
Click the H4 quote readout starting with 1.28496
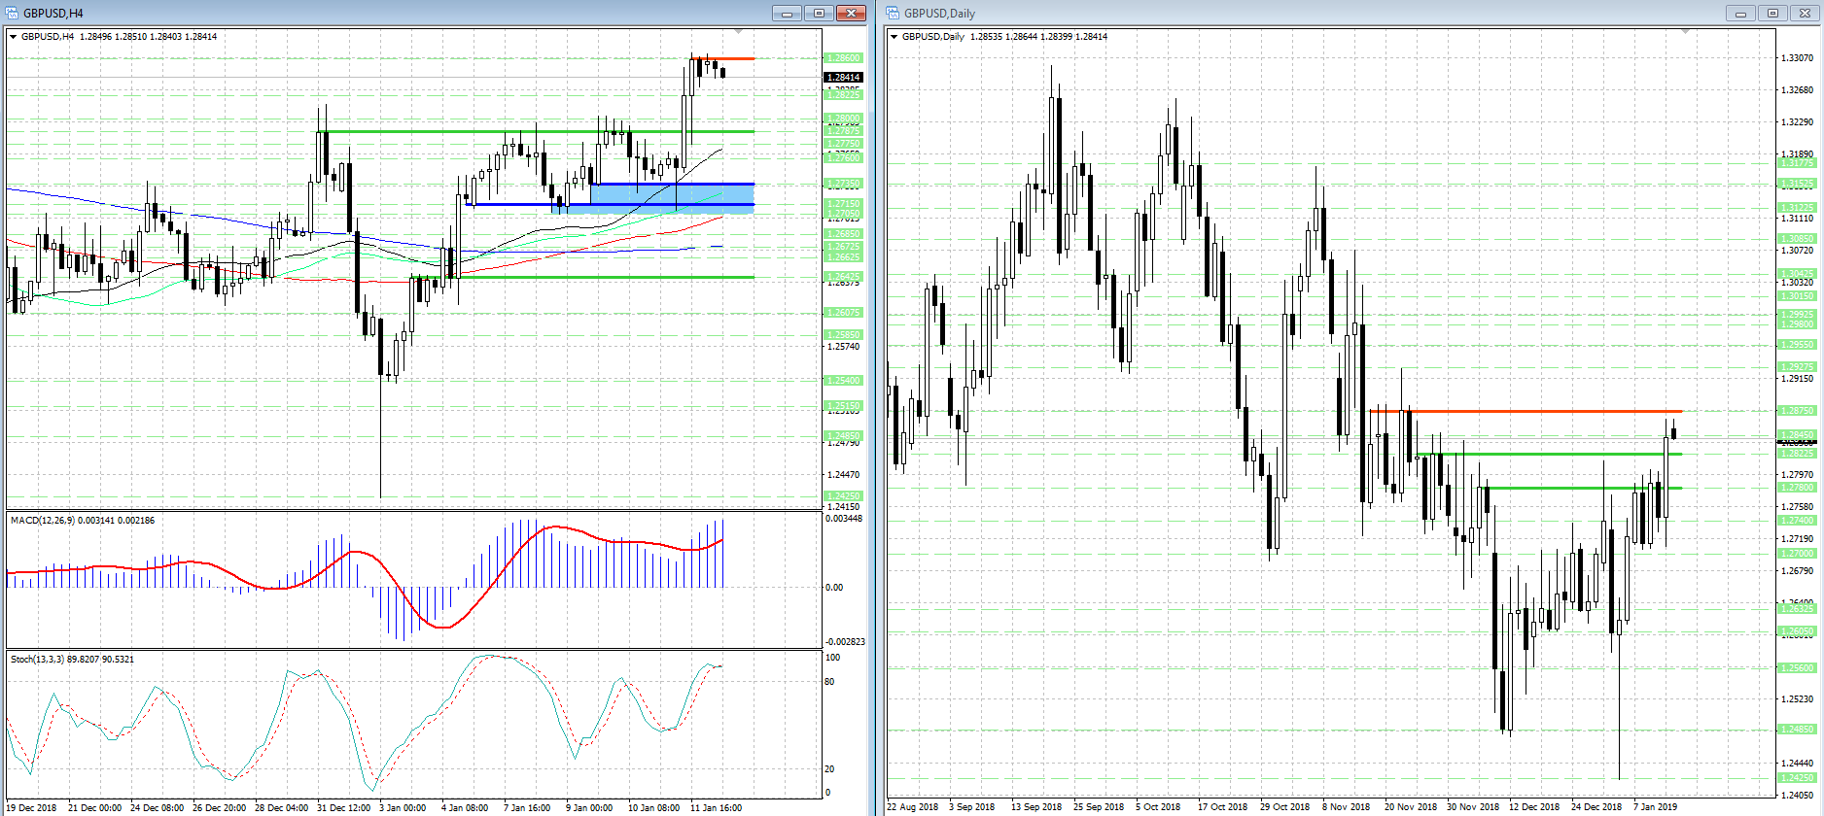pos(148,37)
